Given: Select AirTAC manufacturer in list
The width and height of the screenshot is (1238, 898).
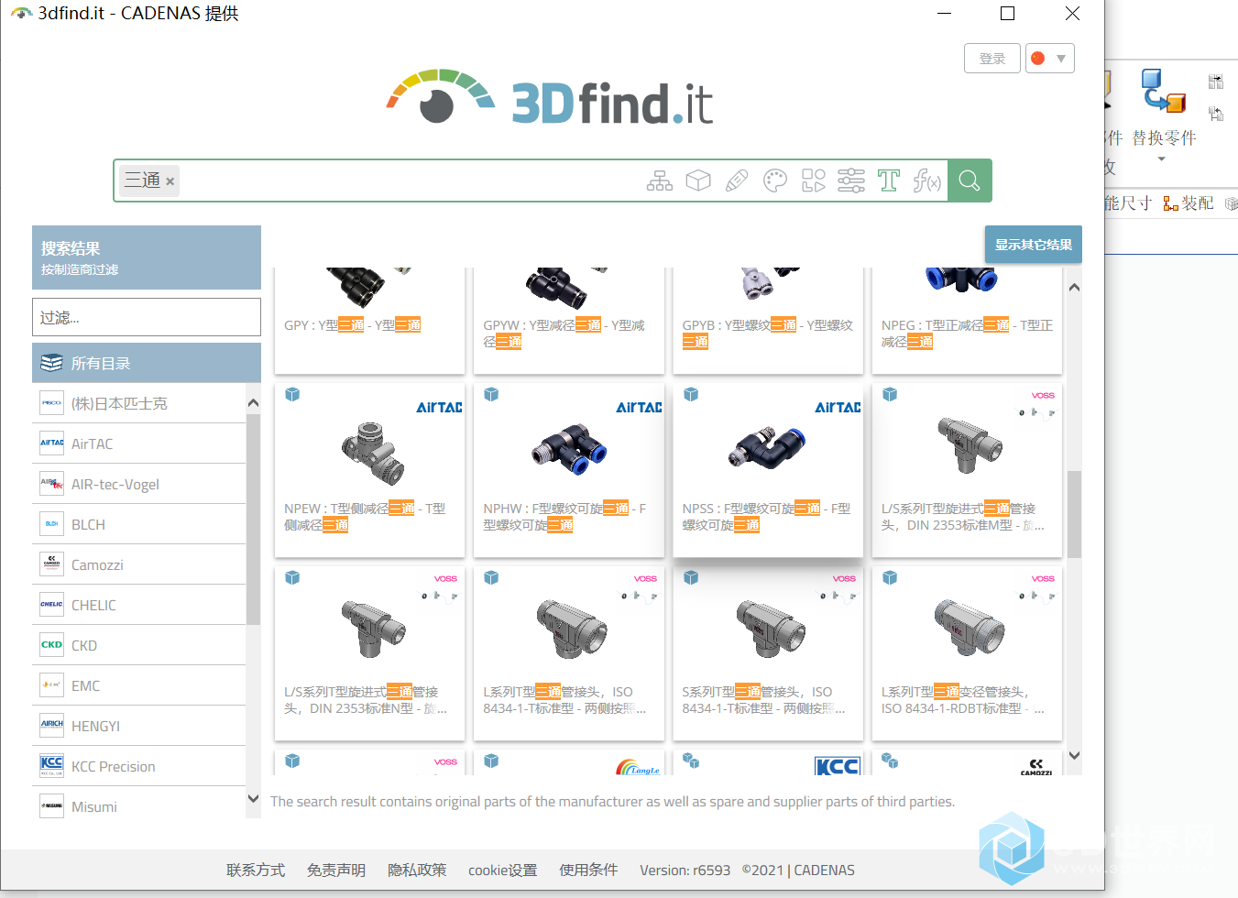Looking at the screenshot, I should [139, 444].
